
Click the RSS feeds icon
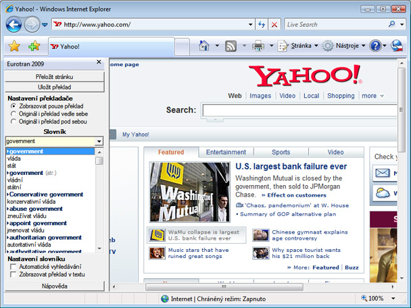(231, 46)
